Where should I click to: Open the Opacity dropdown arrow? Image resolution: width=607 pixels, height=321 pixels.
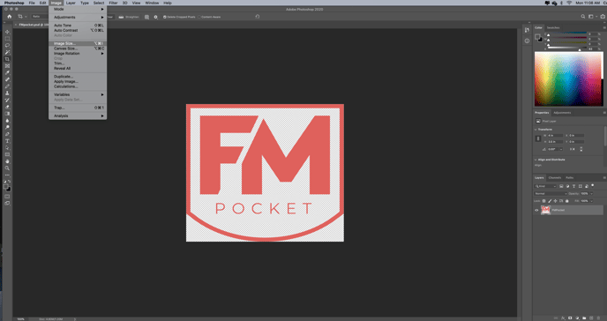(591, 193)
